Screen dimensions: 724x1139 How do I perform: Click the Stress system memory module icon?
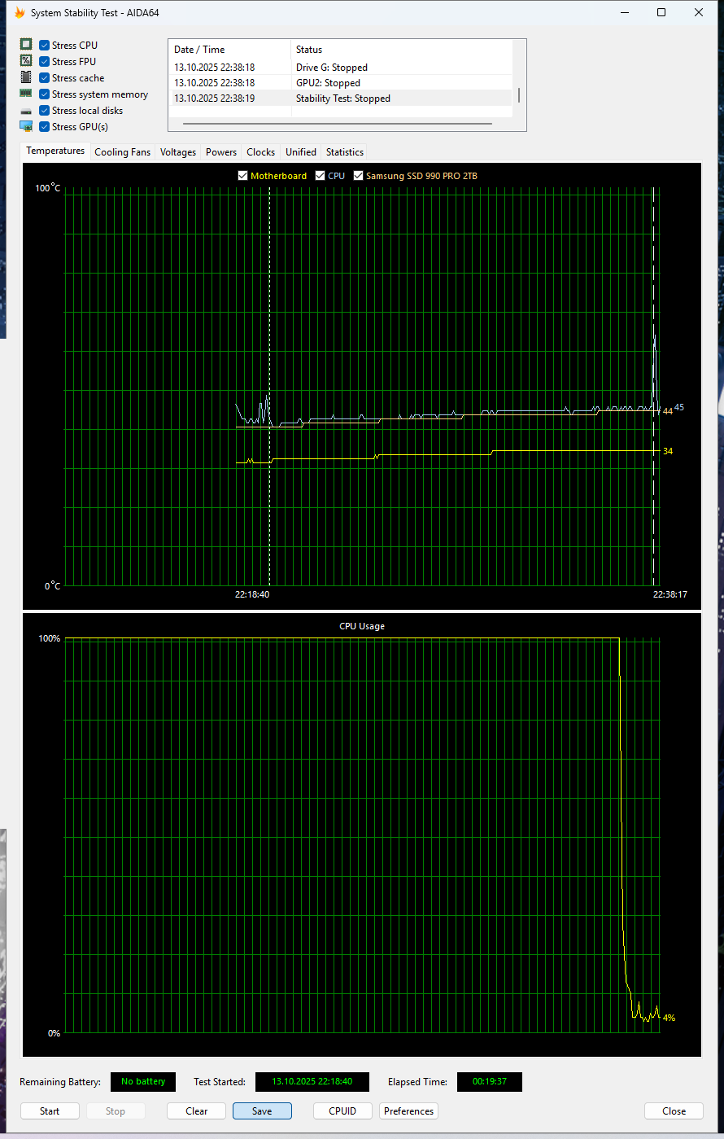pyautogui.click(x=26, y=93)
